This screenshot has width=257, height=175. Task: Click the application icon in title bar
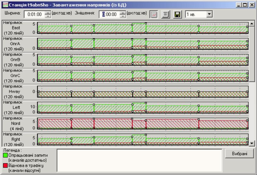point(5,5)
